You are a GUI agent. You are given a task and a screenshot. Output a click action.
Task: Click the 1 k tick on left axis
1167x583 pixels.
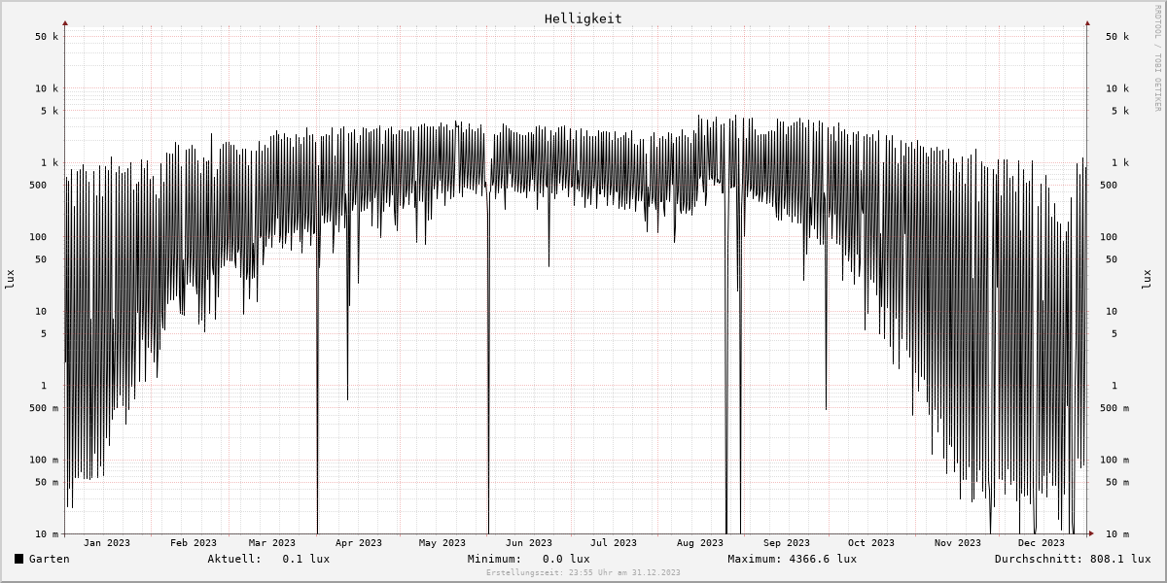(x=50, y=163)
